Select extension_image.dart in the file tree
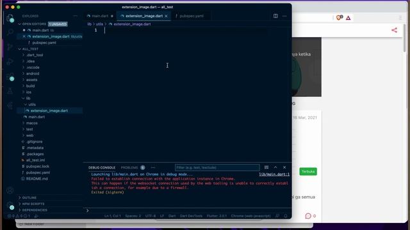This screenshot has height=230, width=410. point(49,111)
